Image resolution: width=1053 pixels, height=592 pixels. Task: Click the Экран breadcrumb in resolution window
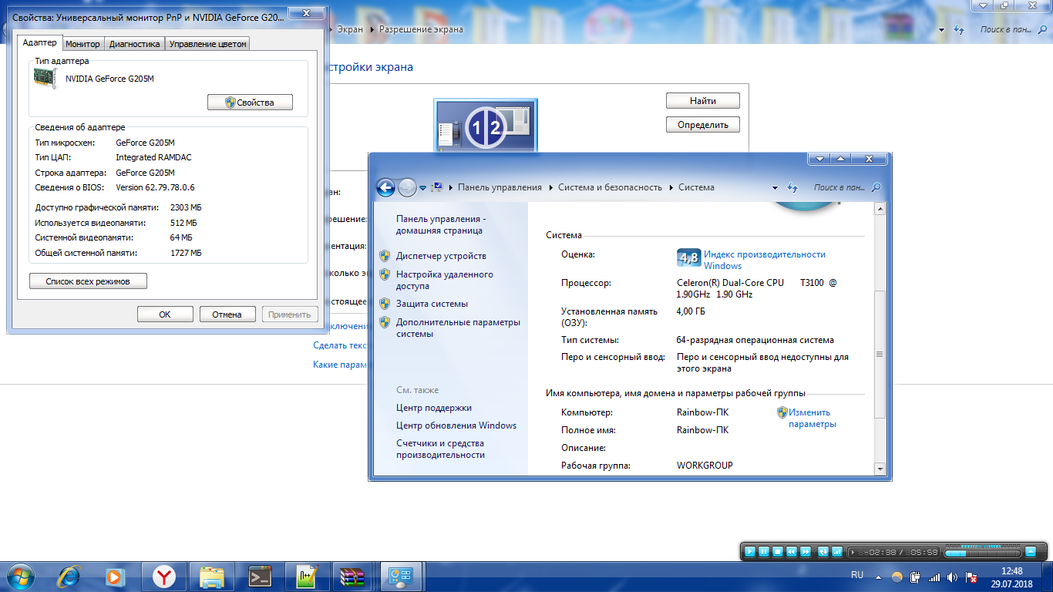pos(350,29)
